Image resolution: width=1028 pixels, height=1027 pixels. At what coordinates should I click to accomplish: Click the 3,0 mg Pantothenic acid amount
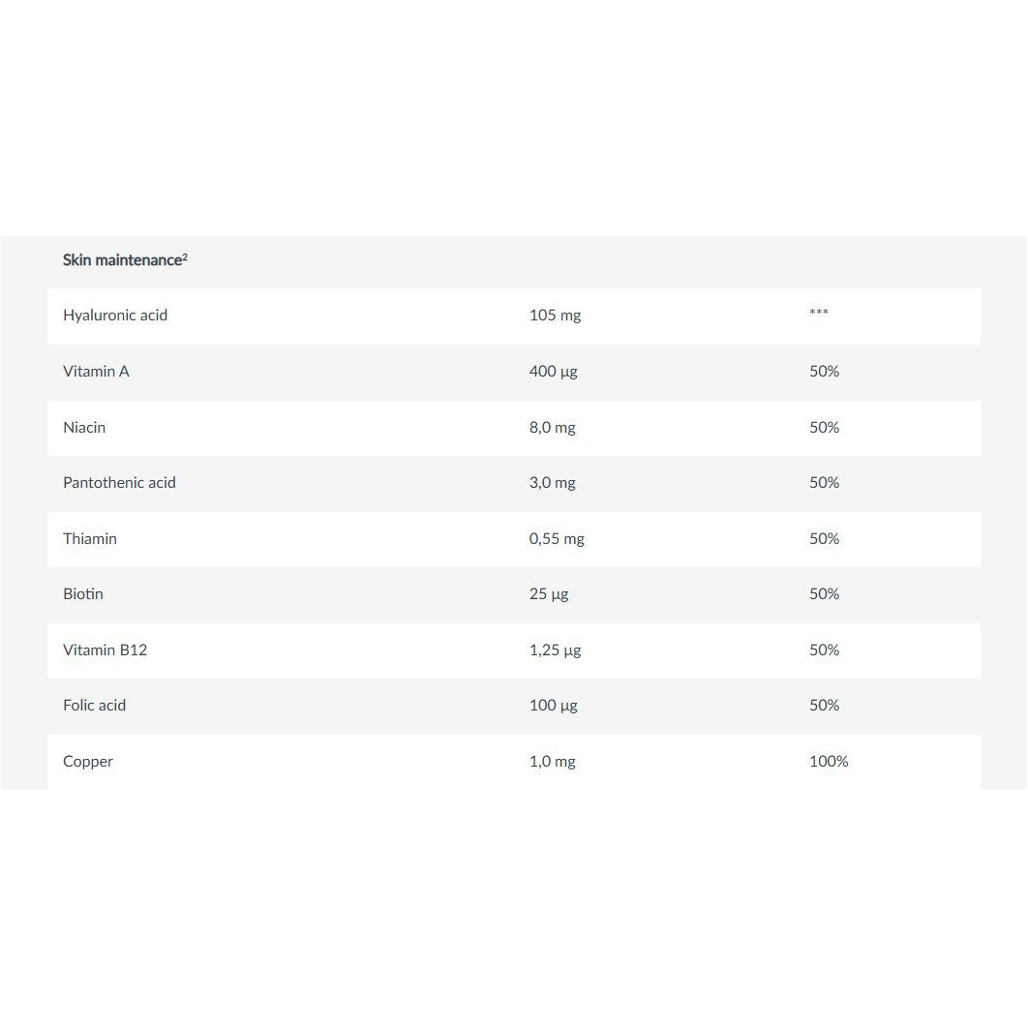(553, 483)
